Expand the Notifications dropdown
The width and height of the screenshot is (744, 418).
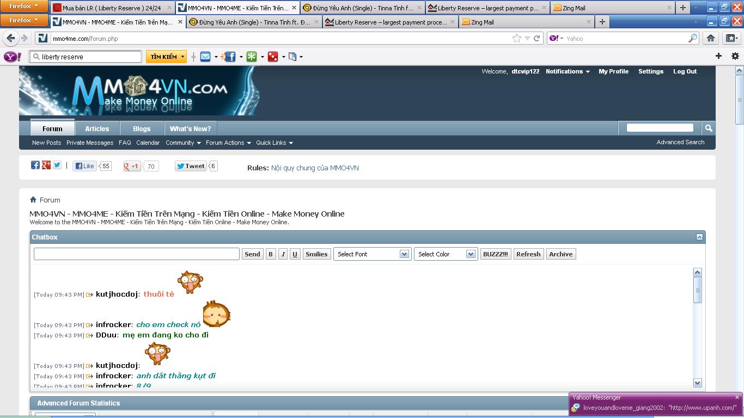pyautogui.click(x=568, y=71)
